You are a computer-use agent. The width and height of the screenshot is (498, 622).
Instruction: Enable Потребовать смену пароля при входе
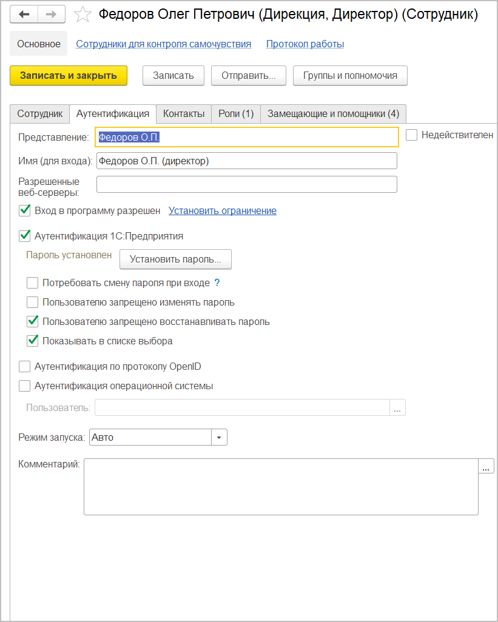pos(33,283)
